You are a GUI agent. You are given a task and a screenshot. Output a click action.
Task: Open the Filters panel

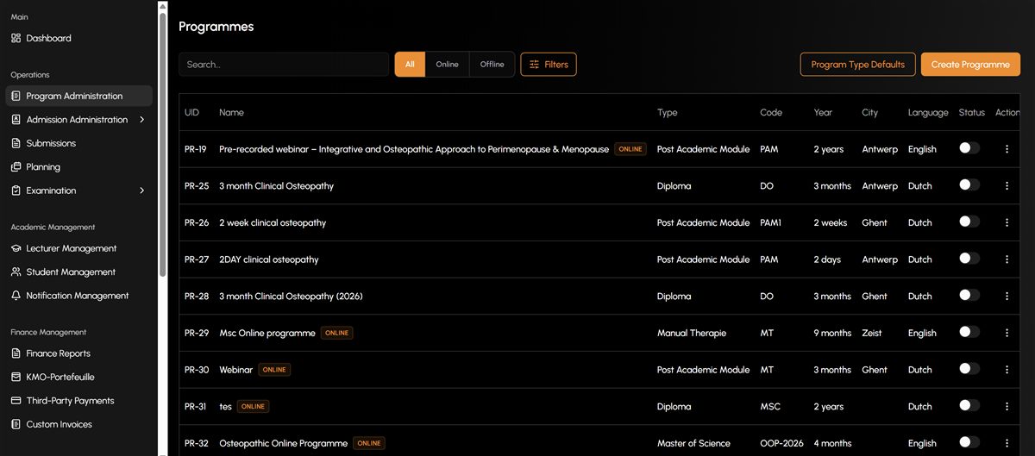click(549, 65)
